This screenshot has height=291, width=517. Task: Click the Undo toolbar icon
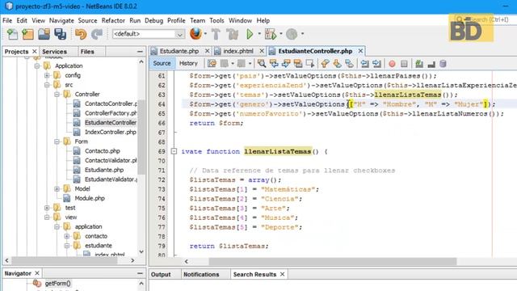coord(81,34)
